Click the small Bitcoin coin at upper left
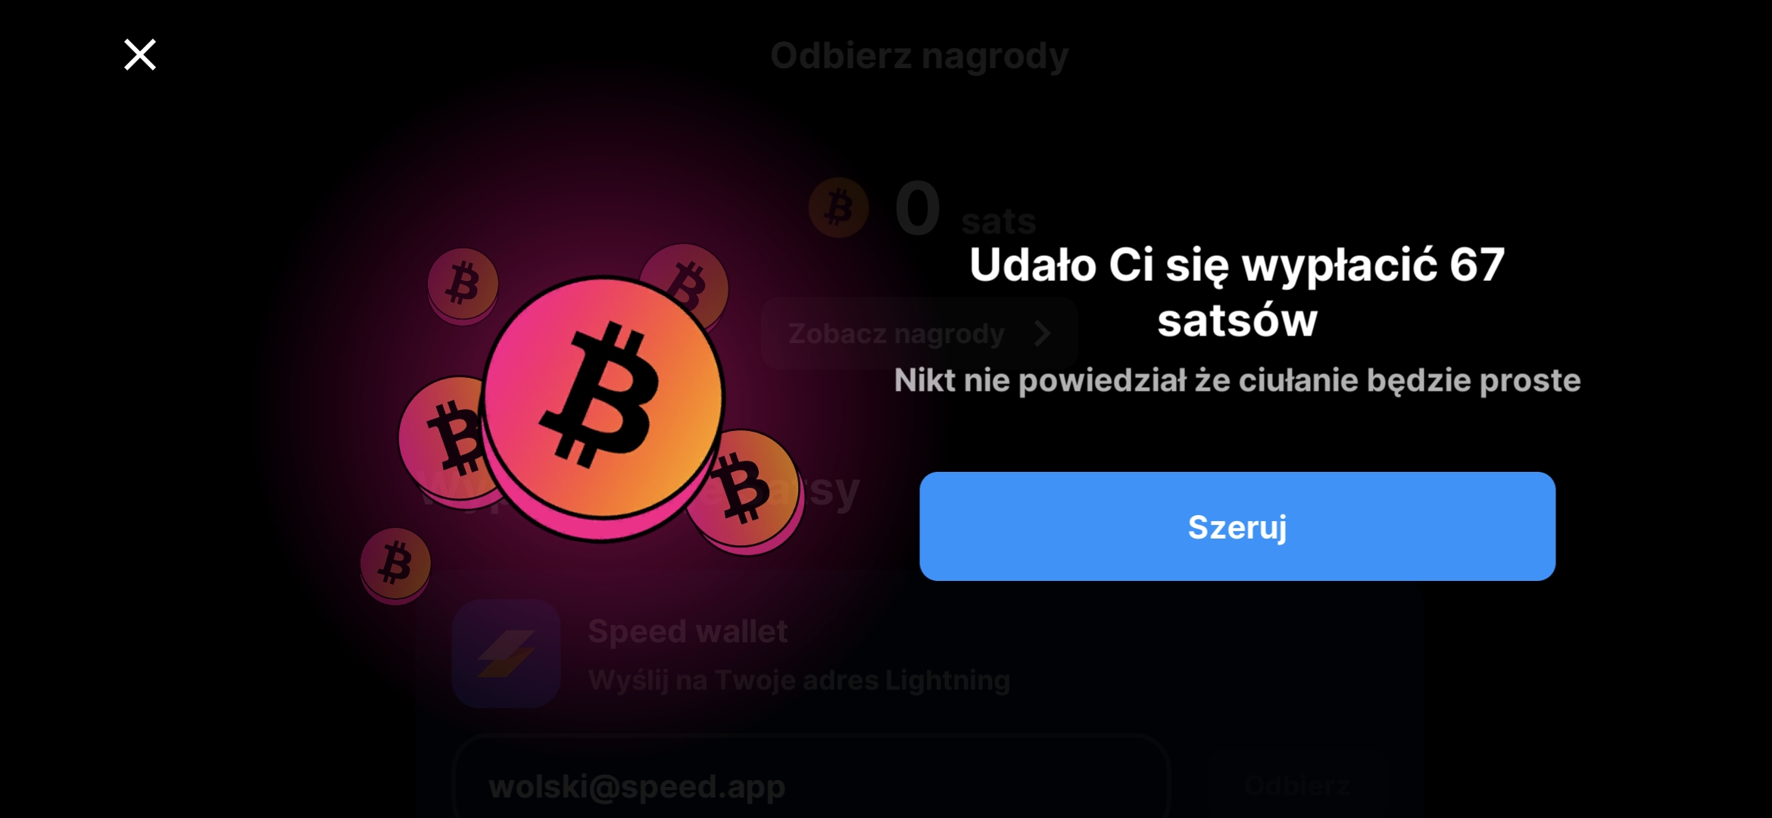Screen dimensions: 1772x818 coord(463,286)
